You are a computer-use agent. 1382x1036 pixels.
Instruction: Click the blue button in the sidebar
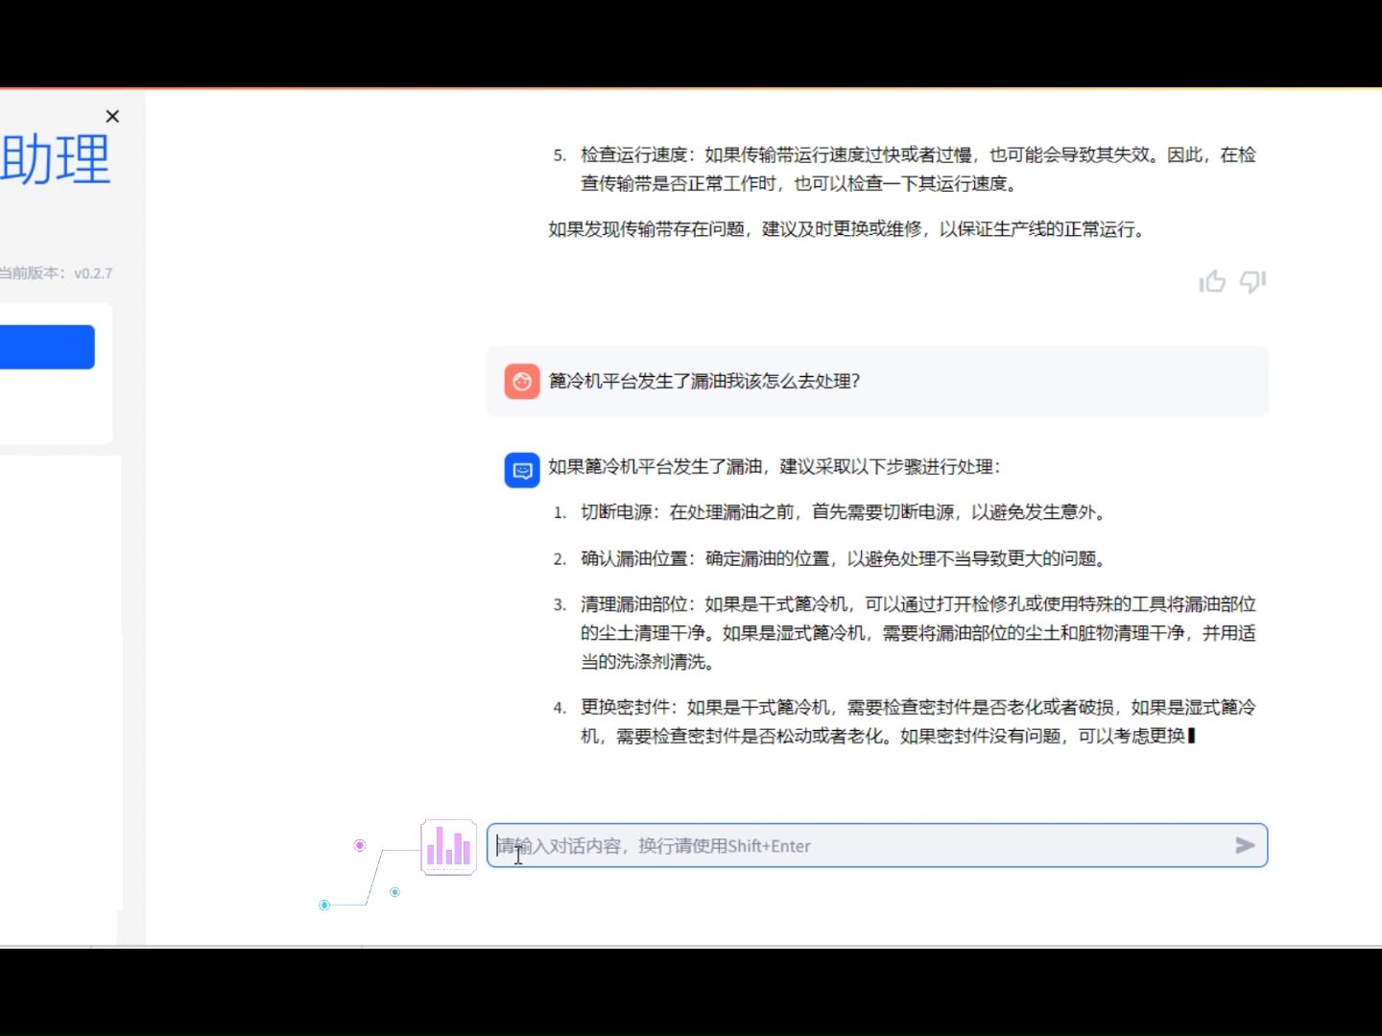click(x=47, y=346)
